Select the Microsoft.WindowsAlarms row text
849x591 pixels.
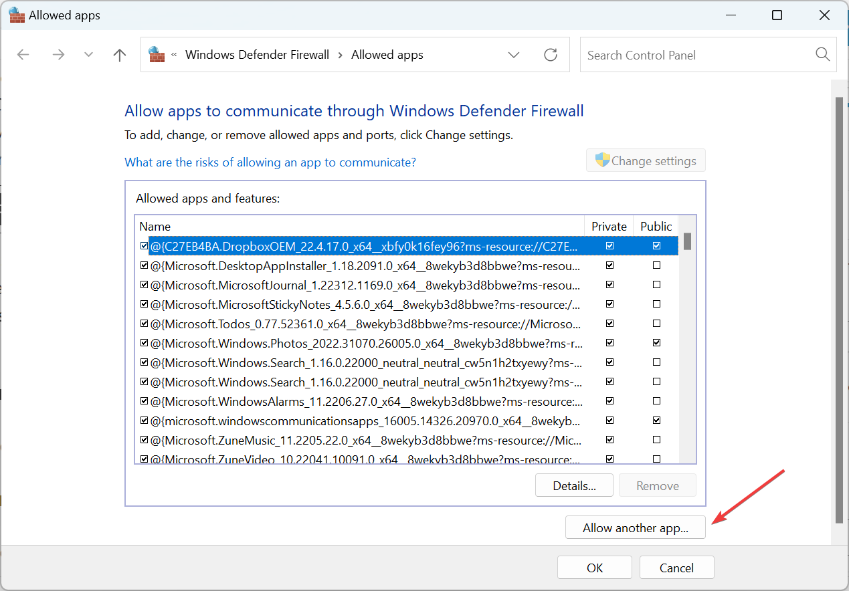point(366,401)
